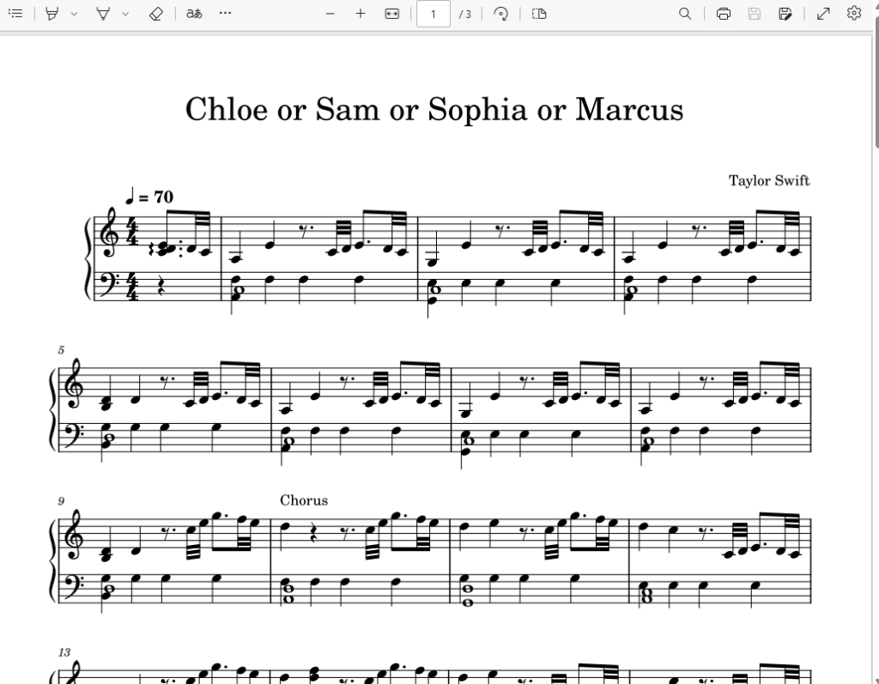The width and height of the screenshot is (879, 684).
Task: Toggle the page view layout
Action: (x=539, y=14)
